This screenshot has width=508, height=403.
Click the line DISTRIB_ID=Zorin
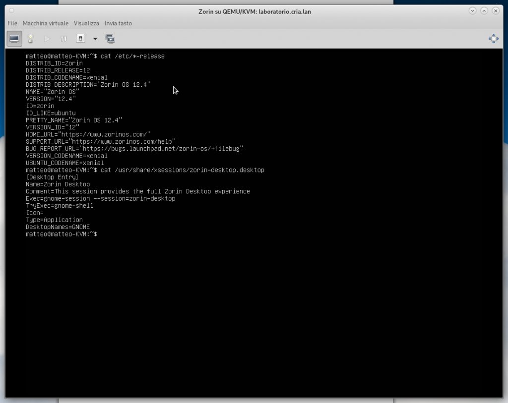(54, 63)
